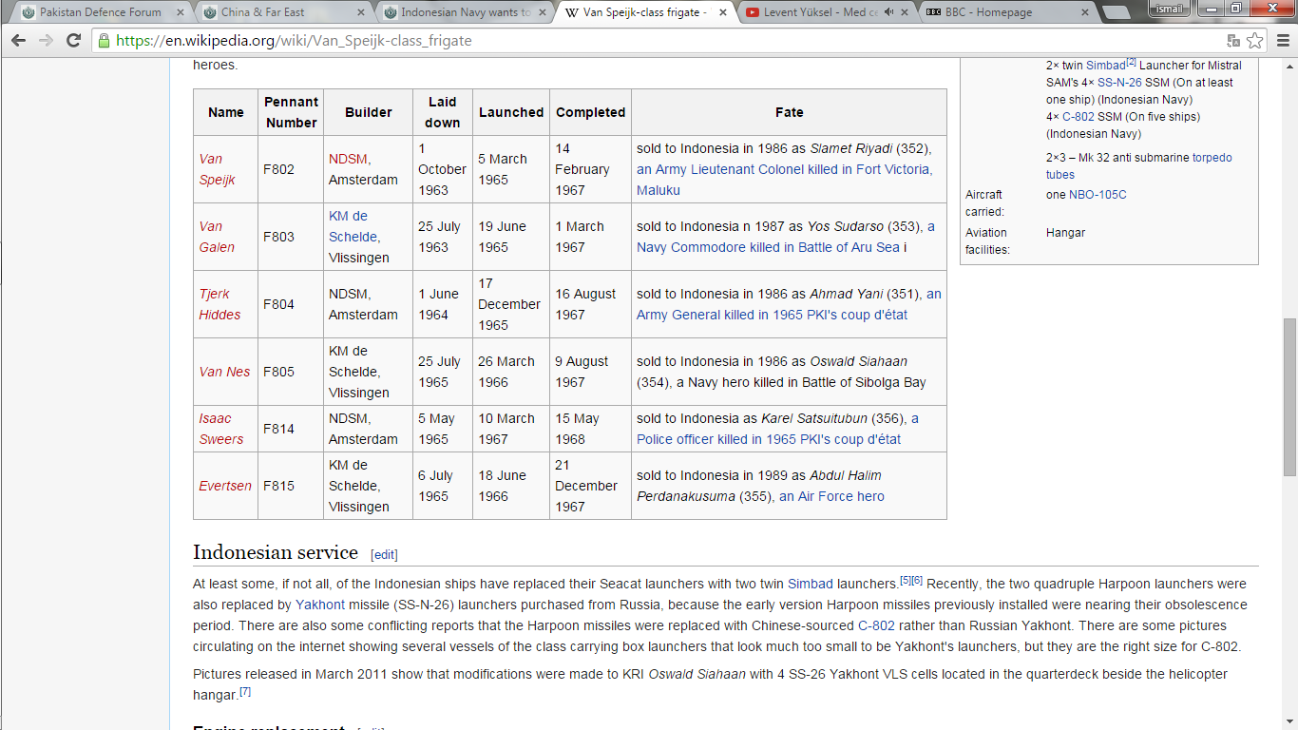Viewport: 1298px width, 730px height.
Task: Click the Pennant Number column header
Action: coord(291,112)
